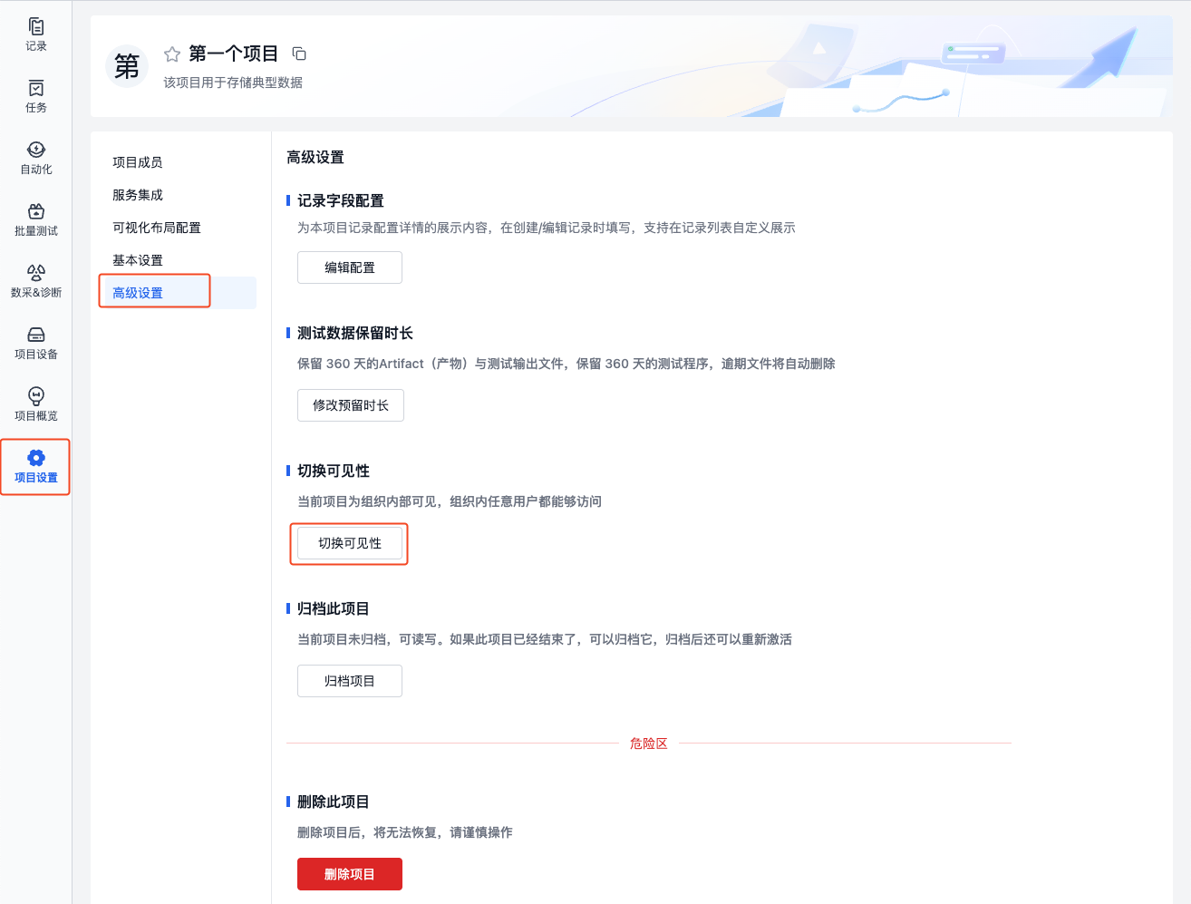
Task: Select the 高级设置 menu item
Action: [138, 293]
